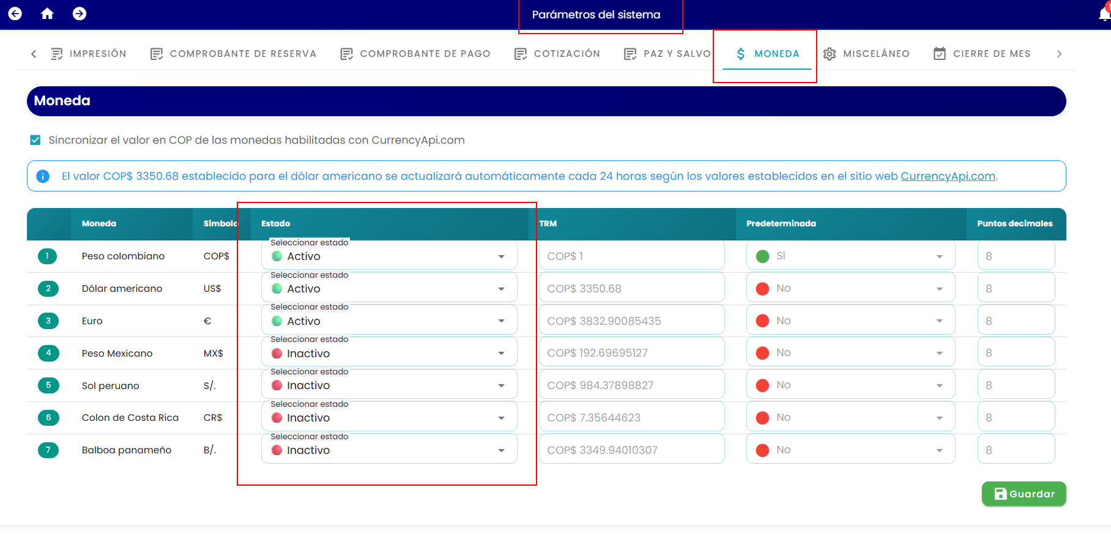1111x542 pixels.
Task: Click the Euro TRM input field
Action: point(631,321)
